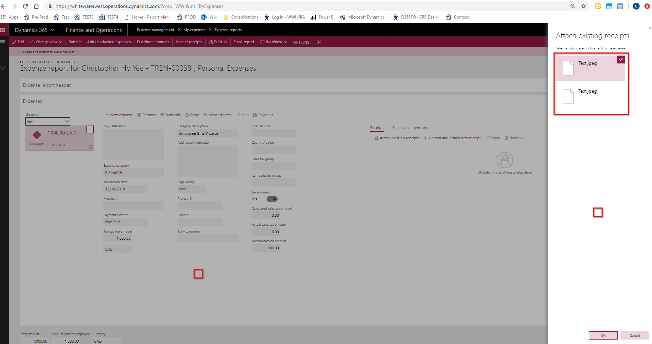This screenshot has height=344, width=652.
Task: Click the My expenses breadcrumb
Action: pos(194,30)
